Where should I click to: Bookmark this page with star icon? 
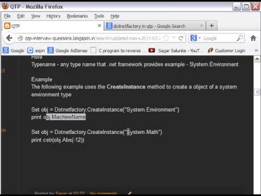(x=166, y=38)
